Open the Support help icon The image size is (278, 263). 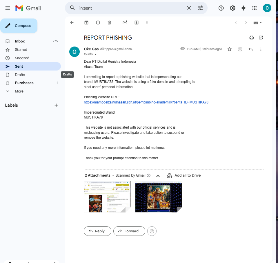pyautogui.click(x=221, y=8)
